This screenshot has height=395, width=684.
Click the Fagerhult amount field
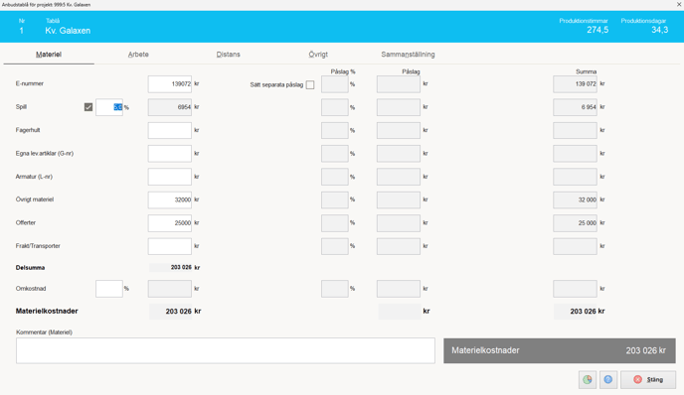pyautogui.click(x=170, y=130)
